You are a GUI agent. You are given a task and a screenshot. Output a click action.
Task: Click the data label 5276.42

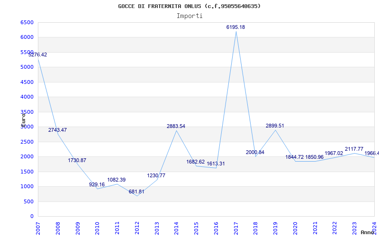click(x=38, y=55)
